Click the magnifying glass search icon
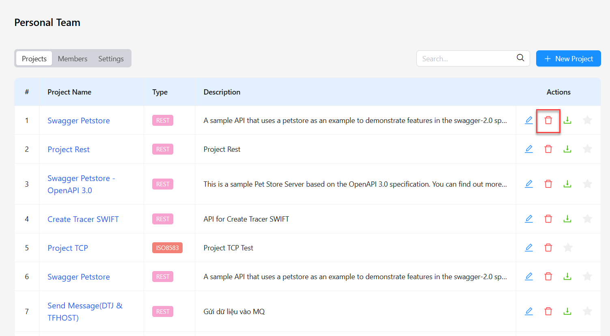Image resolution: width=610 pixels, height=336 pixels. click(520, 58)
